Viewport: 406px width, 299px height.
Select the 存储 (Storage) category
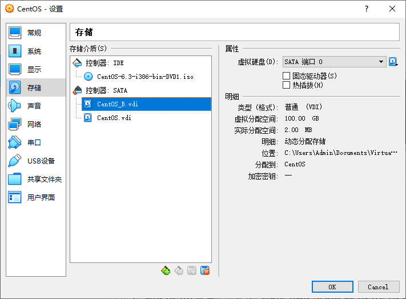pos(36,87)
